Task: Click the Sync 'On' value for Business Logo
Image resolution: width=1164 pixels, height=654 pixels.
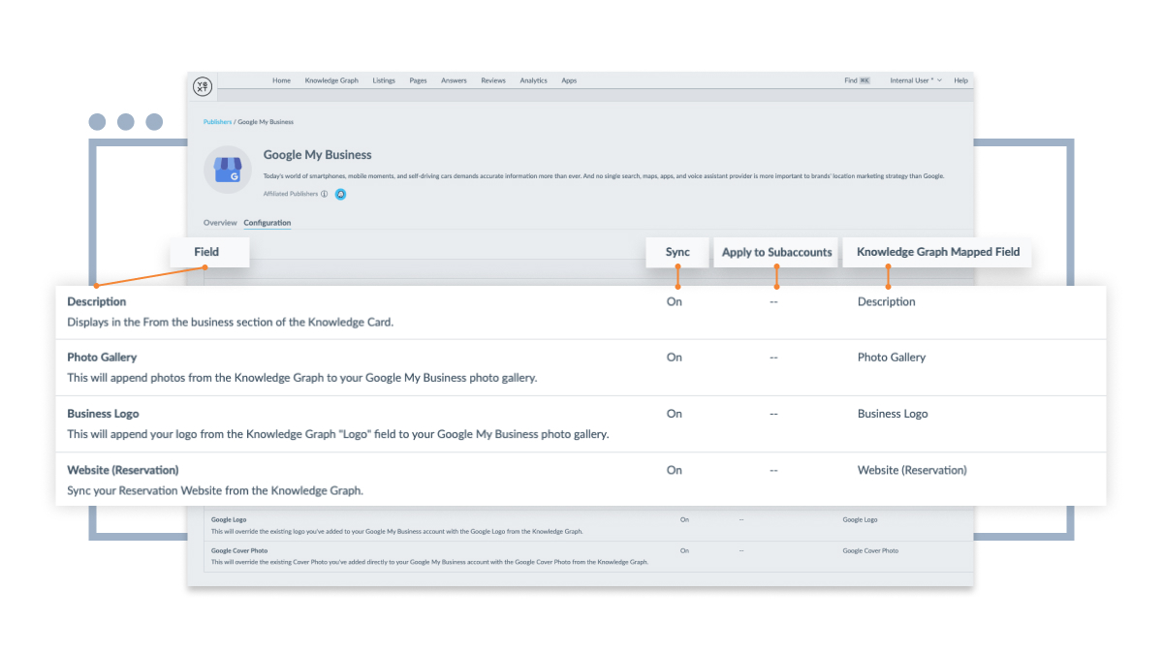Action: pyautogui.click(x=675, y=414)
